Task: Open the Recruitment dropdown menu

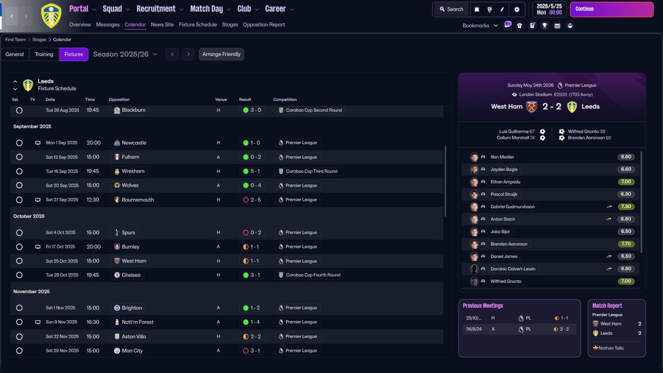Action: click(160, 9)
